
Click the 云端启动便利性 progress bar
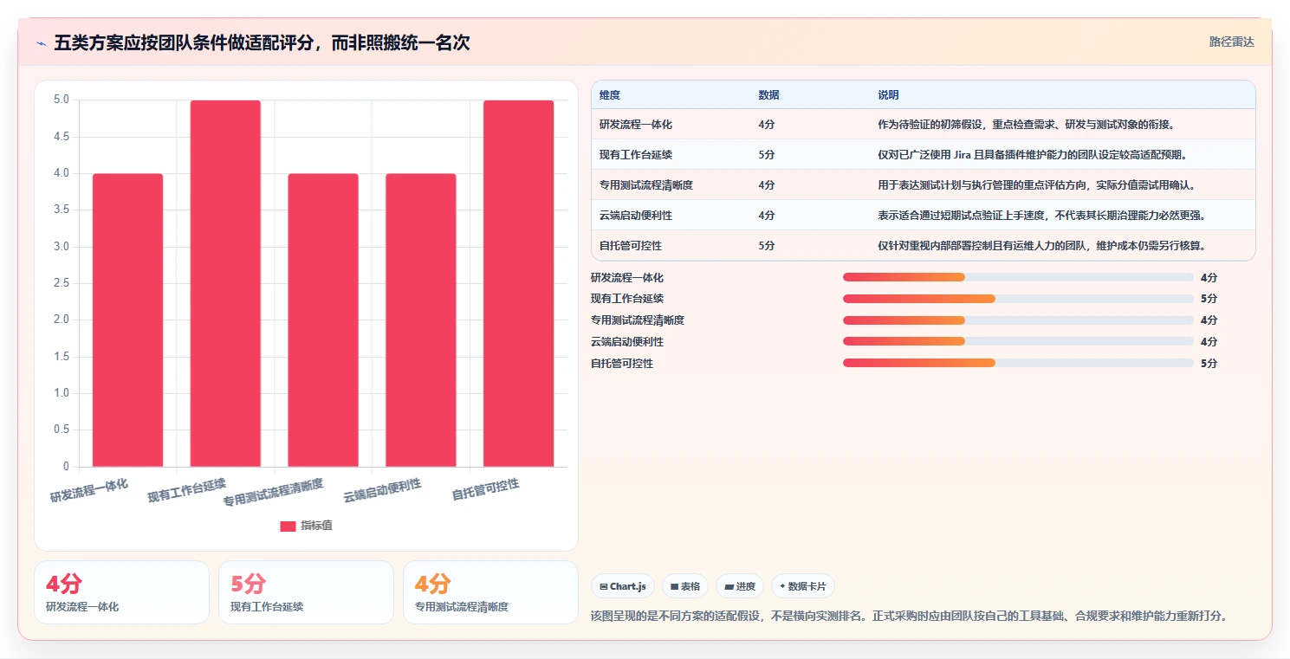(1018, 341)
